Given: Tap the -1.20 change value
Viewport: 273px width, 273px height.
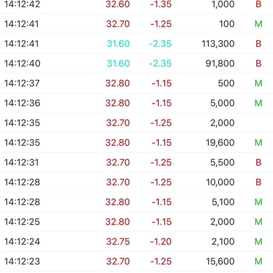Looking at the screenshot, I should click(x=161, y=242).
